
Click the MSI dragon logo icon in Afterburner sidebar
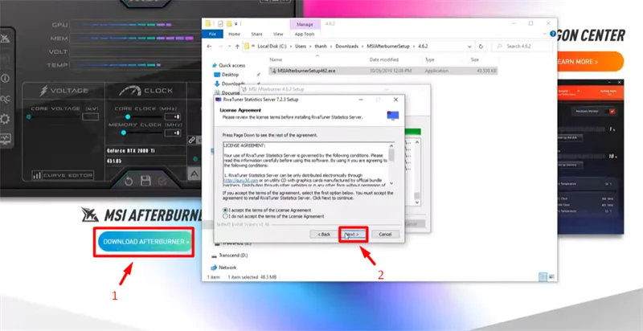(x=5, y=39)
